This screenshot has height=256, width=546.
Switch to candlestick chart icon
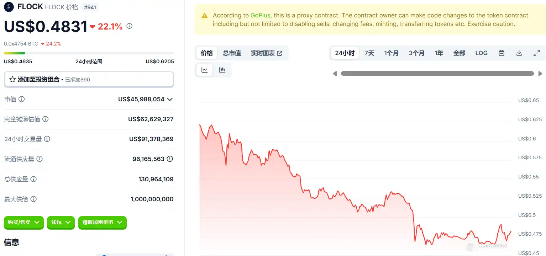coord(222,70)
